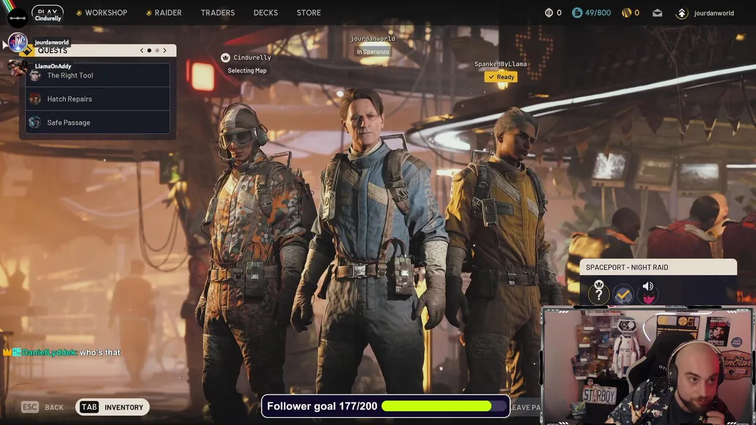Click the jourdanworld party avatar
The height and width of the screenshot is (425, 756).
18,43
